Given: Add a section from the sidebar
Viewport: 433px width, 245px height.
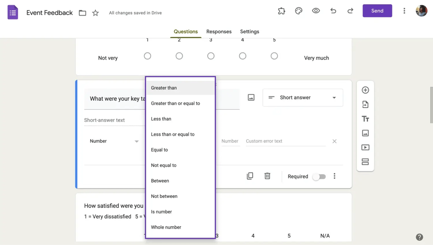Looking at the screenshot, I should [365, 162].
